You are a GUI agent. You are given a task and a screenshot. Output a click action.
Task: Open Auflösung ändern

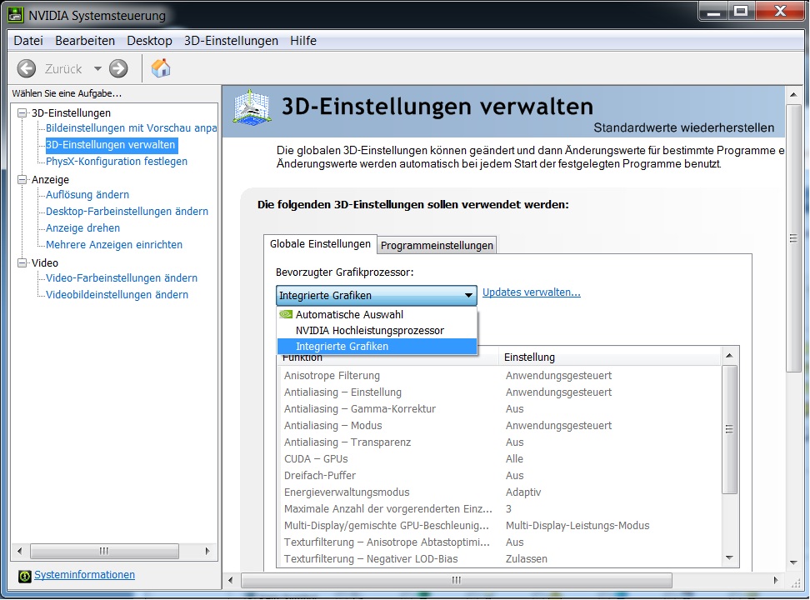pyautogui.click(x=87, y=195)
